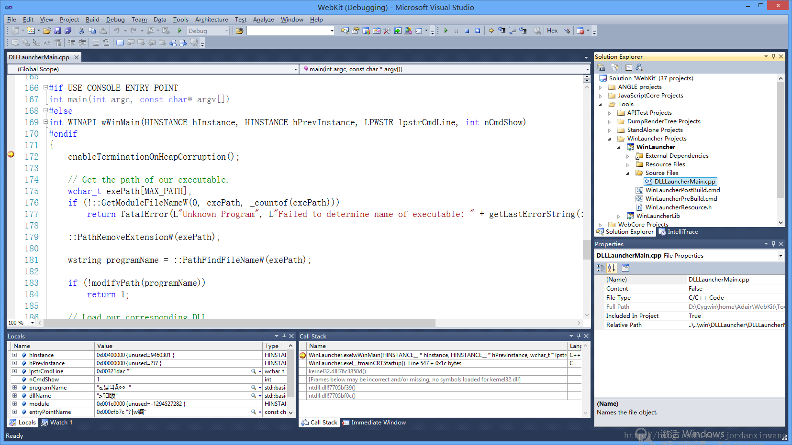Click the toolbar search combo input field
The width and height of the screenshot is (792, 445).
point(288,31)
